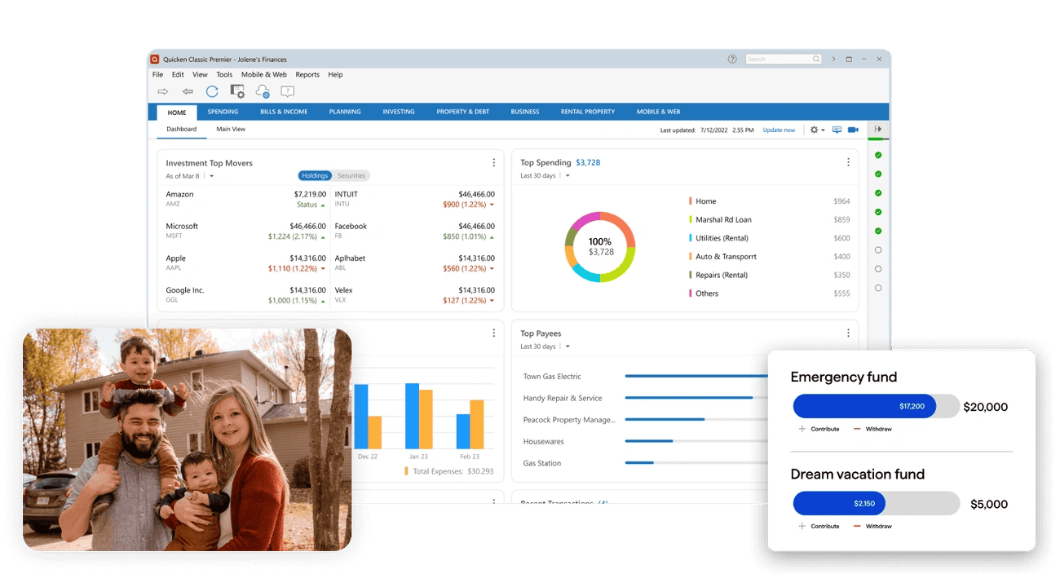
Task: Click the family photo thumbnail
Action: (x=187, y=439)
